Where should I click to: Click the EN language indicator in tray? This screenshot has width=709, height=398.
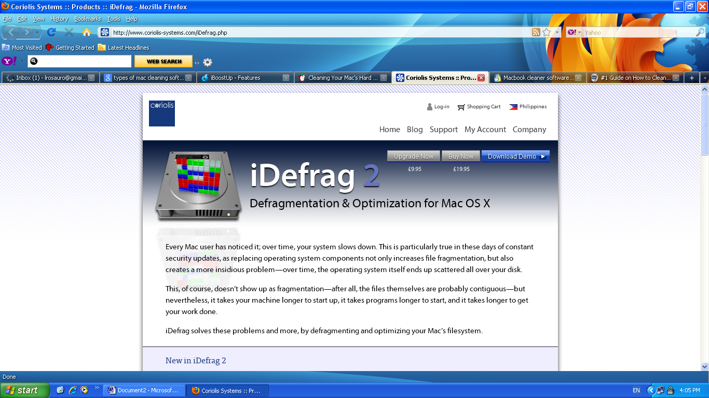tap(636, 390)
